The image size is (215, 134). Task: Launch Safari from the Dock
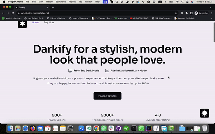pyautogui.click(x=25, y=128)
